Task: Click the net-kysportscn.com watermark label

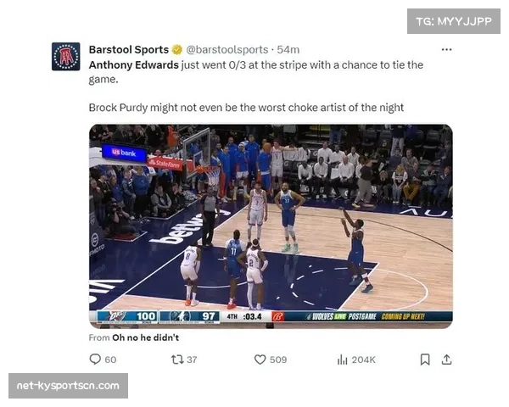Action: [x=68, y=386]
